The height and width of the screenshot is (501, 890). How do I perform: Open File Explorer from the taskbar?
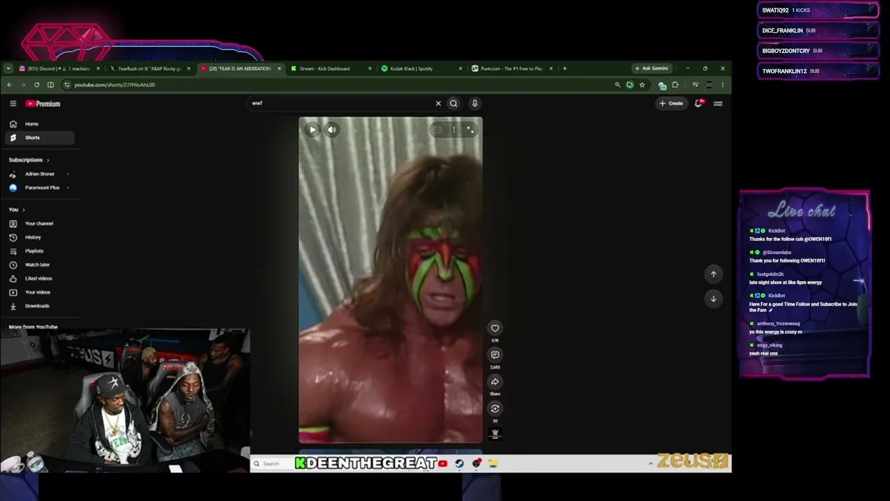[x=493, y=463]
